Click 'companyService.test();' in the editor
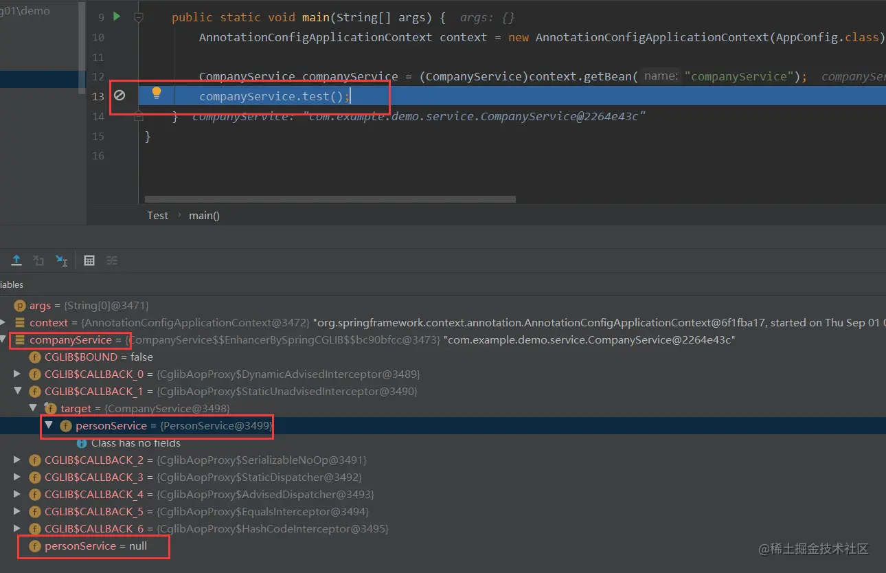This screenshot has width=886, height=573. point(275,96)
